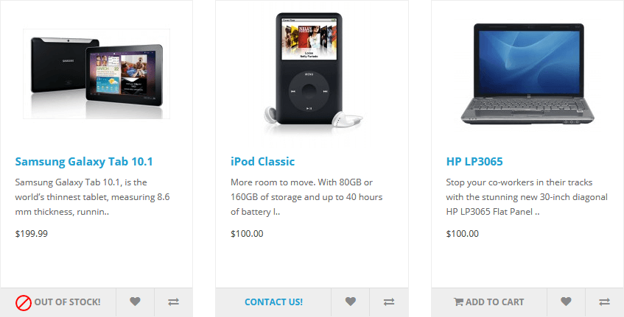This screenshot has width=624, height=317.
Task: Compare Samsung Galaxy Tab using arrows icon
Action: click(x=174, y=302)
